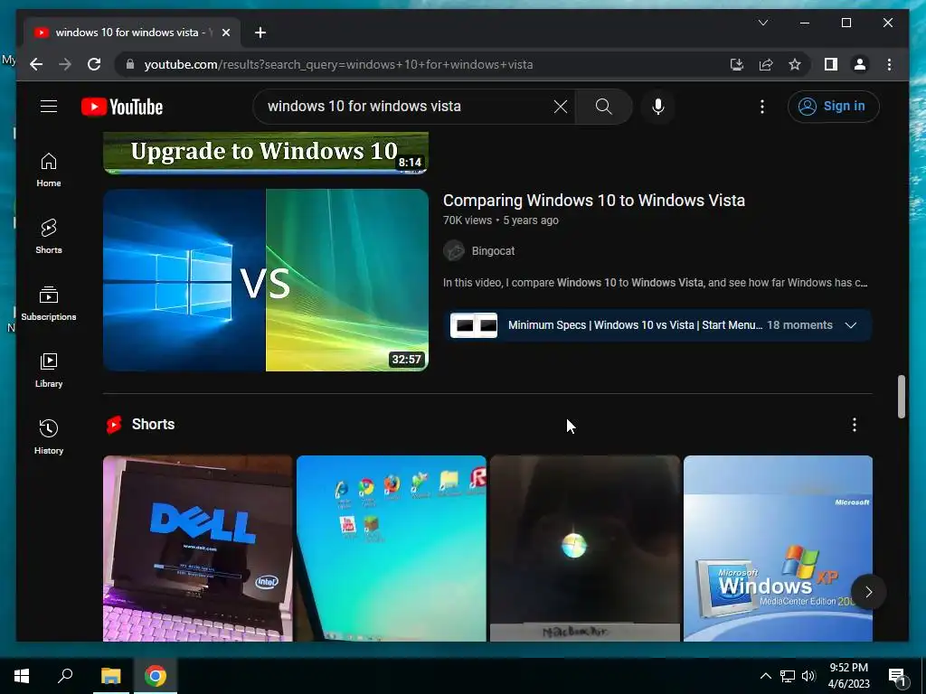This screenshot has height=694, width=926.
Task: Open YouTube settings three-dot menu
Action: [761, 107]
